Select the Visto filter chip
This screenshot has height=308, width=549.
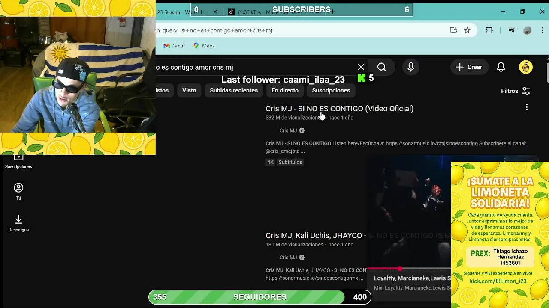pyautogui.click(x=189, y=90)
